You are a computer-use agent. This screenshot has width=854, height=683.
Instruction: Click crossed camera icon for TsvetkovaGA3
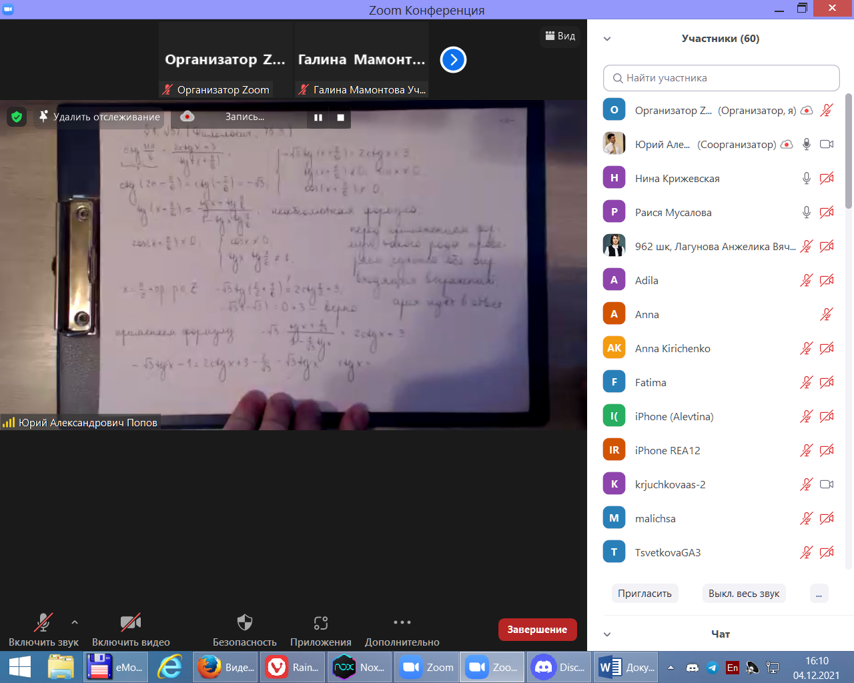coord(827,553)
